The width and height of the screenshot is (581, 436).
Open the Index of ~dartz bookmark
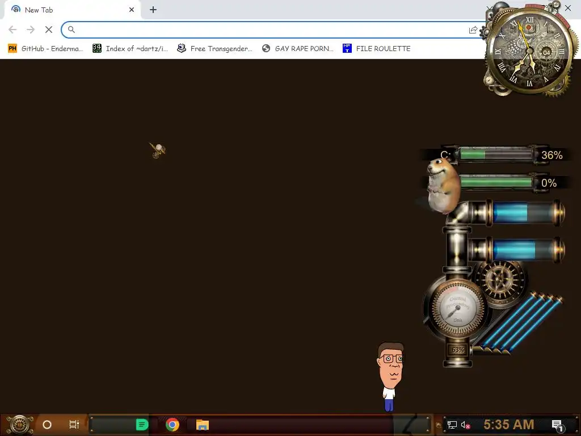[130, 49]
